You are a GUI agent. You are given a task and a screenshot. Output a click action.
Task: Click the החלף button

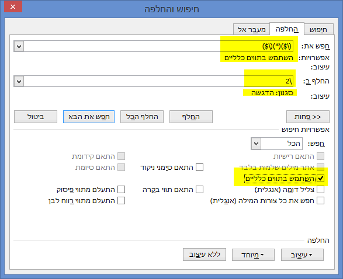click(x=191, y=117)
